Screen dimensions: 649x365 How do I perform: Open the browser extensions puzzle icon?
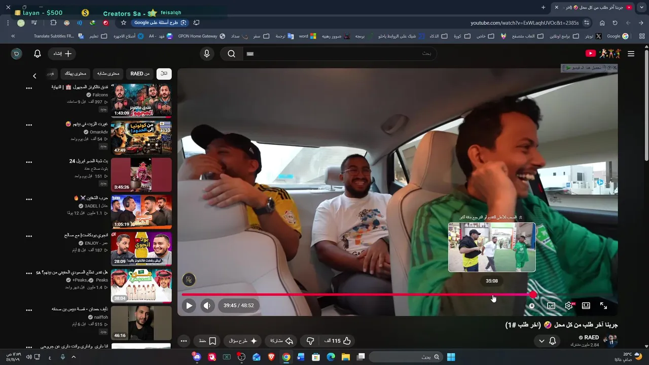[53, 23]
